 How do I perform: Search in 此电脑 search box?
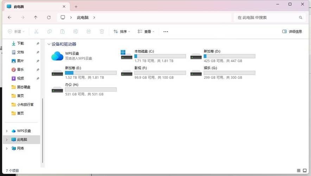(x=269, y=18)
